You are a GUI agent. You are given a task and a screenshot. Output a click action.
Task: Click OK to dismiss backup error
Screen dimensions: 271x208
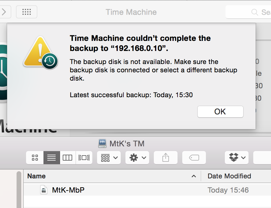click(220, 112)
